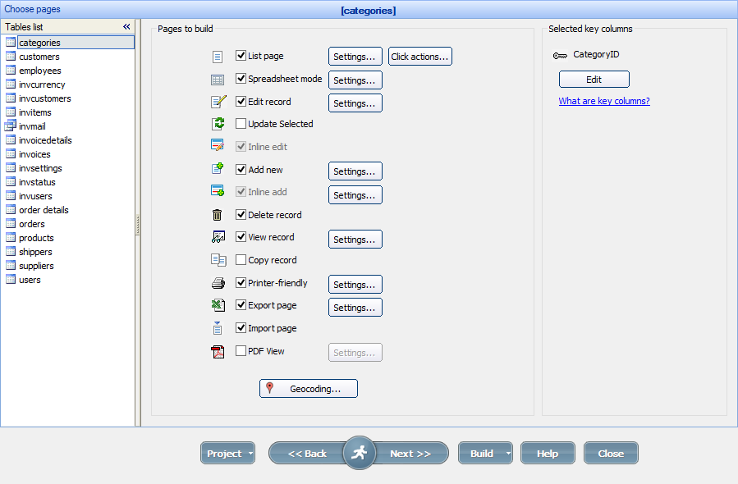Click the PDF View icon
This screenshot has height=484, width=738.
[218, 352]
